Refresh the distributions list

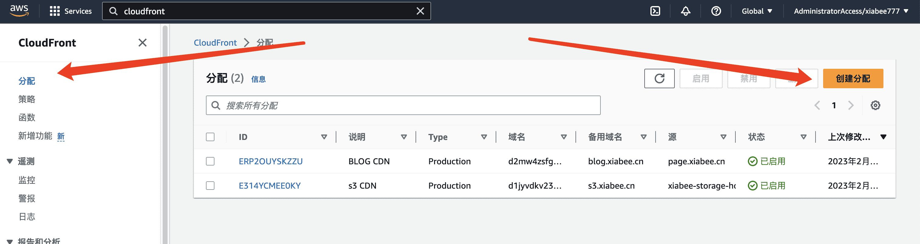coord(659,78)
